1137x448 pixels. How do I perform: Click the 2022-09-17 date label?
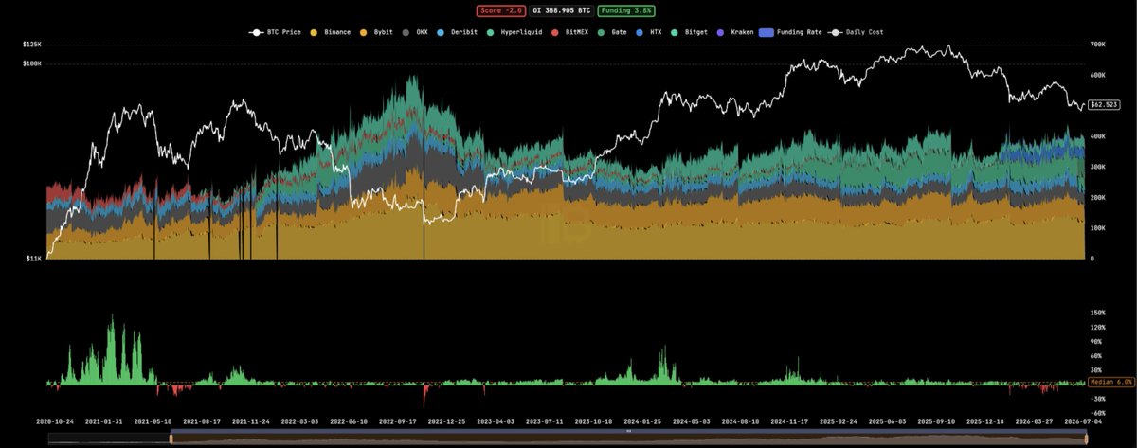point(399,421)
